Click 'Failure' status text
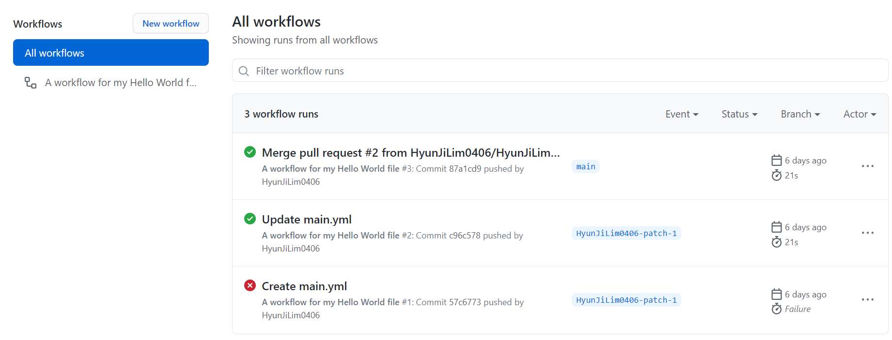The image size is (892, 340). click(798, 309)
